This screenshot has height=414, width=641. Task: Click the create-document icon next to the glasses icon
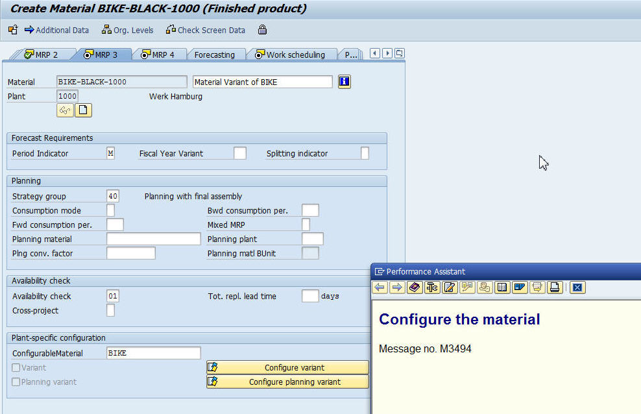coord(82,110)
